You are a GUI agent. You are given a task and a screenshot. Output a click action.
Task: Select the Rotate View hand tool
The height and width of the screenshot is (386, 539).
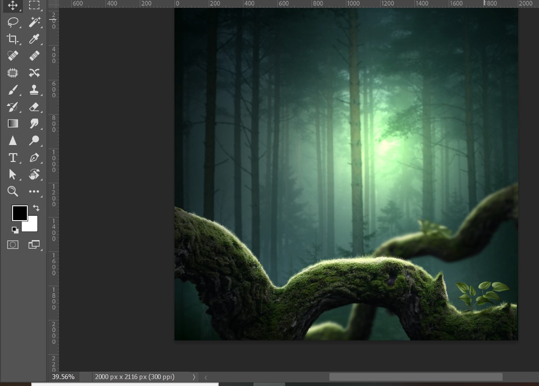(x=34, y=175)
